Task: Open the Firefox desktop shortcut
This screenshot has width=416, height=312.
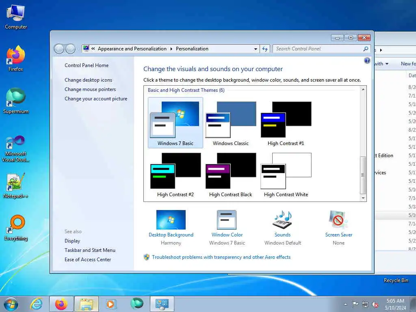Action: [16, 59]
